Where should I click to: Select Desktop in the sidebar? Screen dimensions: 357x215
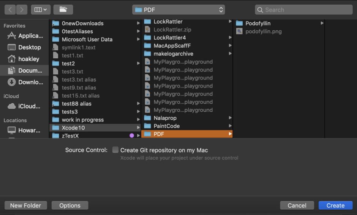pyautogui.click(x=25, y=47)
